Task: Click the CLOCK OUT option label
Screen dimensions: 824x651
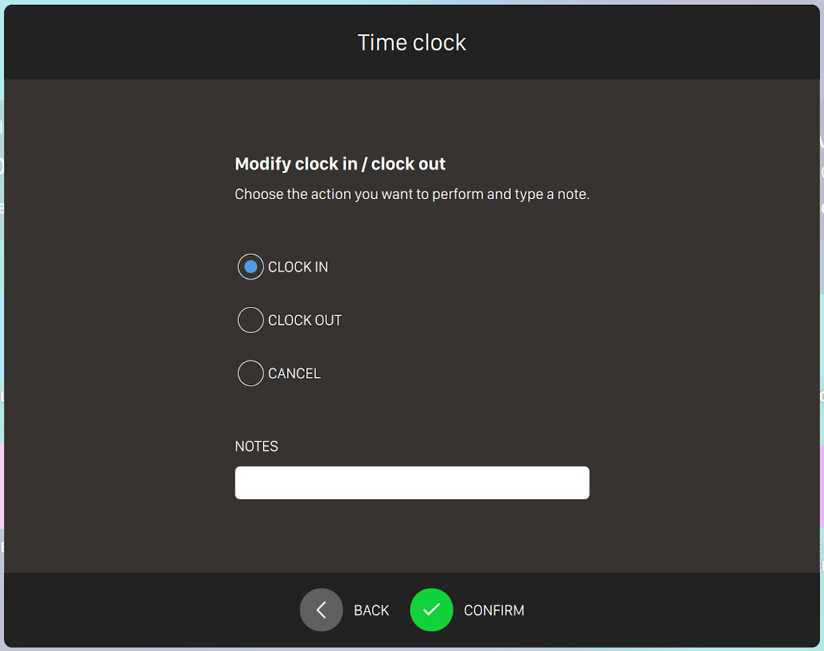Action: coord(305,320)
